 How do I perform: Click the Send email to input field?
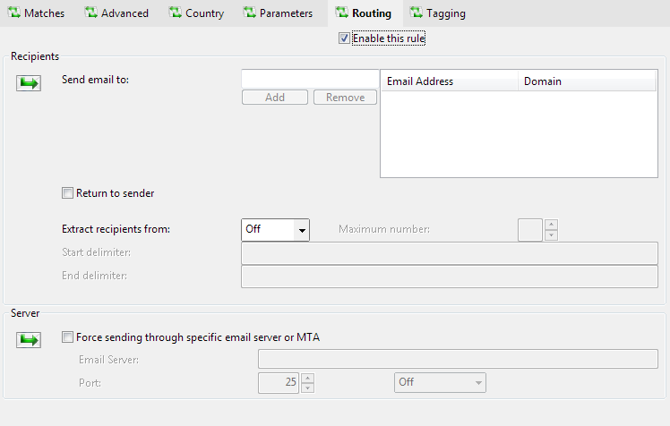click(x=310, y=80)
